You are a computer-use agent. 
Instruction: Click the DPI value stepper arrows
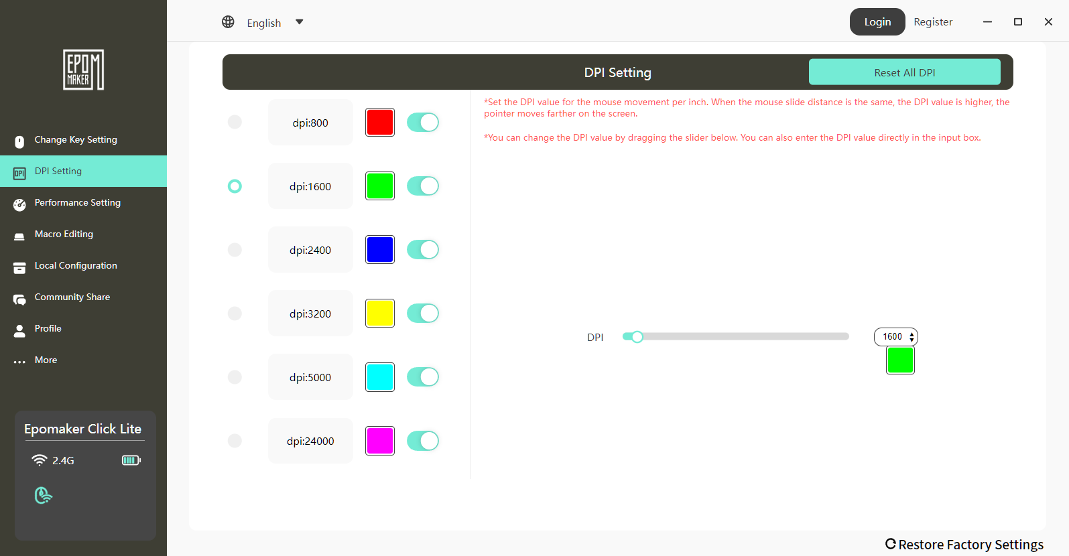tap(911, 337)
